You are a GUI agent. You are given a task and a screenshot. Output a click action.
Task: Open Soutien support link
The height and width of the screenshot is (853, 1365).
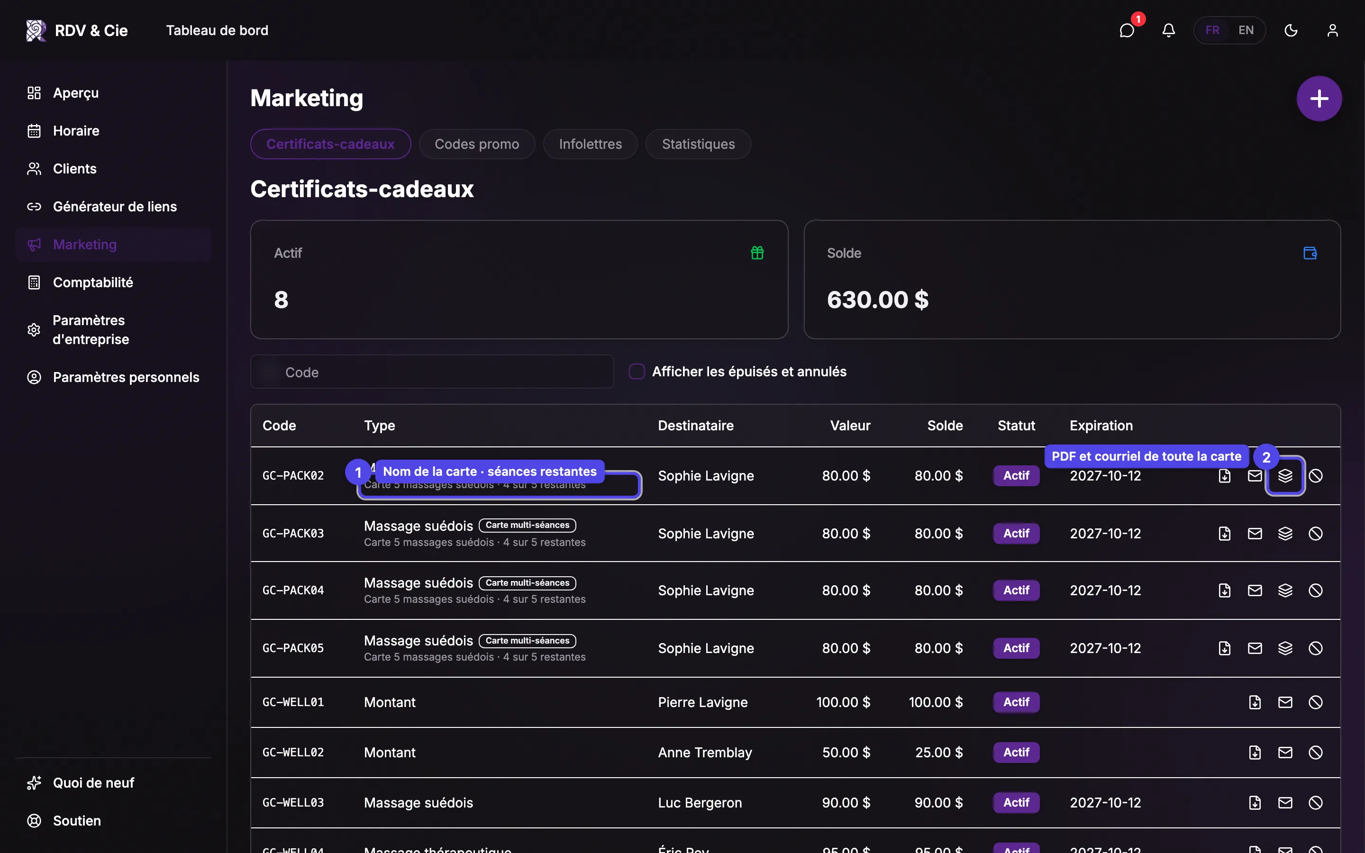click(x=113, y=821)
